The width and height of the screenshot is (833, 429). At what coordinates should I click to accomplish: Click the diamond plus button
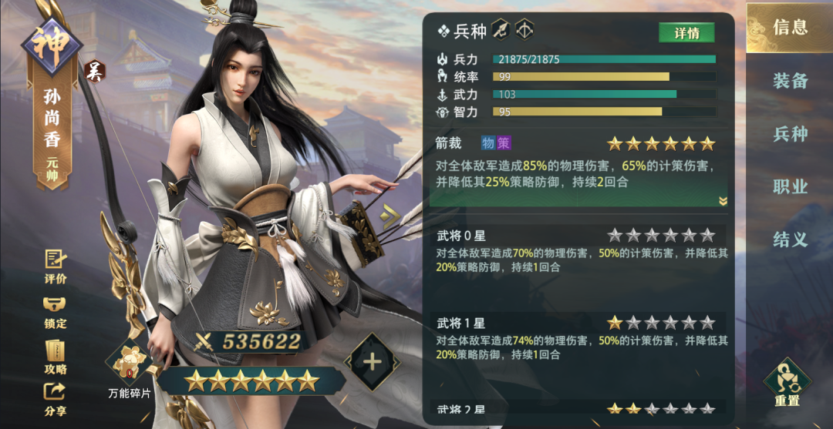click(x=372, y=363)
